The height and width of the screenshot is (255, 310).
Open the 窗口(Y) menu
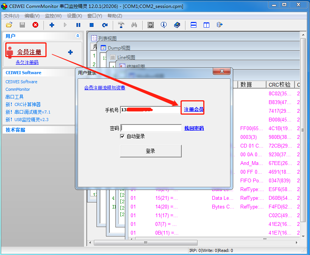(95, 16)
